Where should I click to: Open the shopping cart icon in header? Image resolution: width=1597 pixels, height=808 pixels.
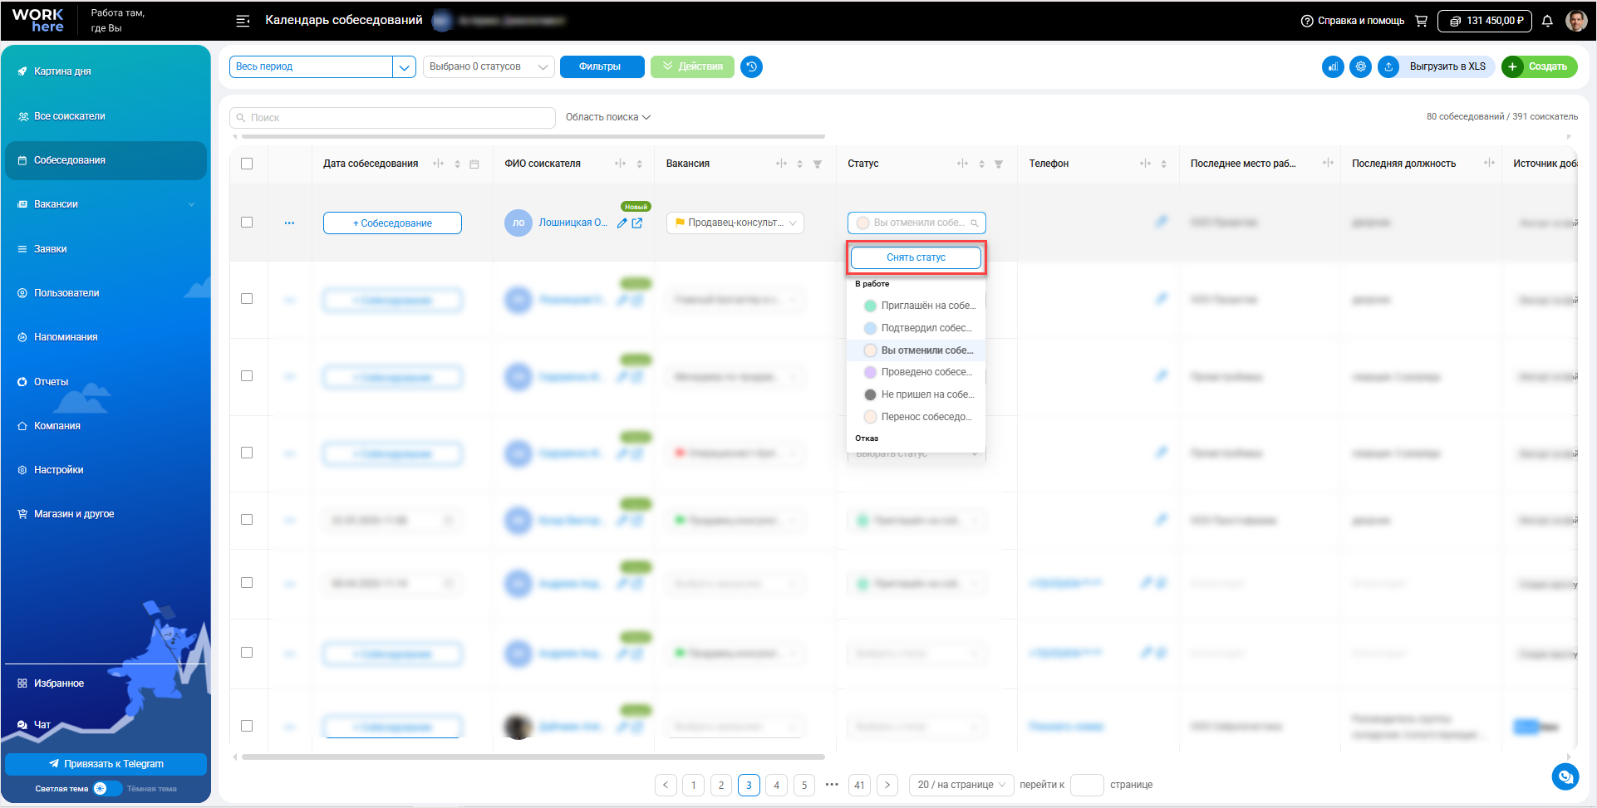(x=1421, y=21)
